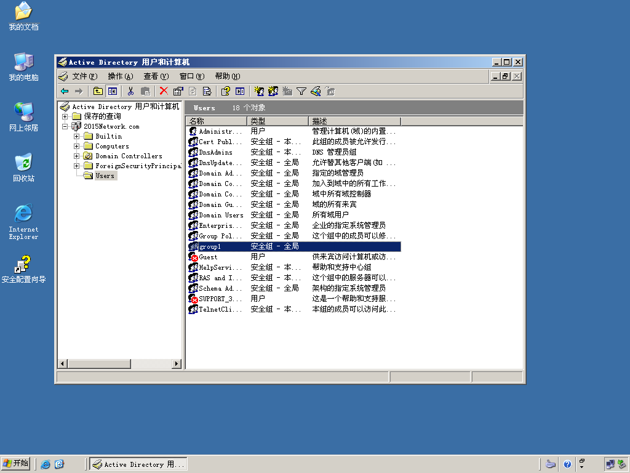Click the Help question mark toolbar icon
Screen dimensions: 630x473
[x=225, y=91]
